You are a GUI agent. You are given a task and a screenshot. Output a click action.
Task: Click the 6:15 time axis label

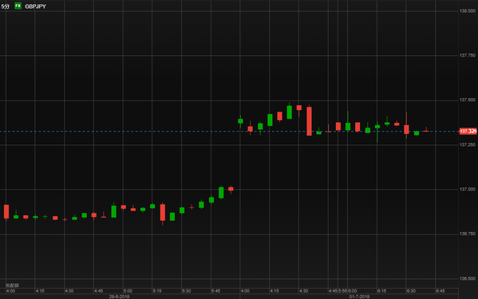(381, 291)
